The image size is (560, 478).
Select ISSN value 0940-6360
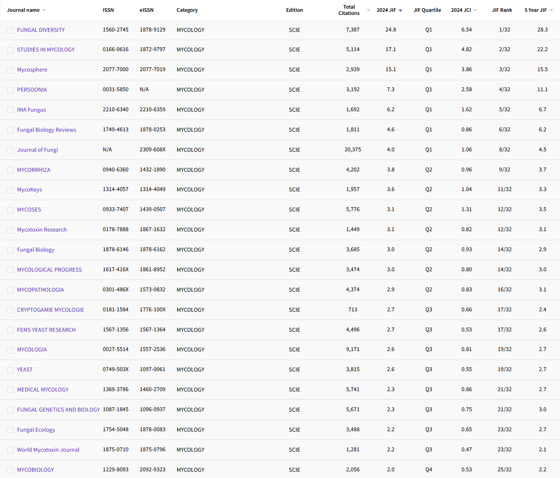pyautogui.click(x=116, y=169)
